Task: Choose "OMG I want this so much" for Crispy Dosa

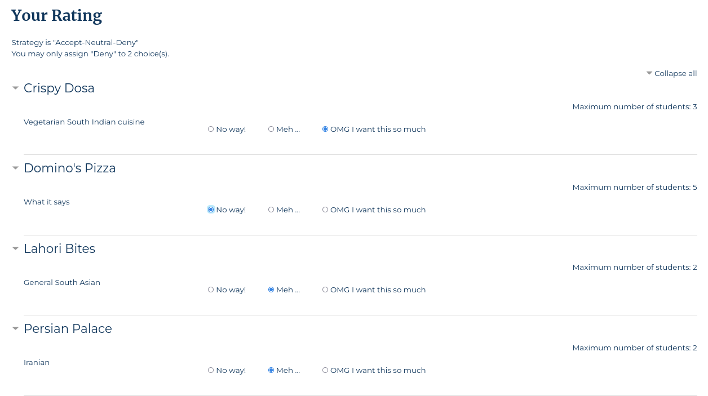Action: 325,129
